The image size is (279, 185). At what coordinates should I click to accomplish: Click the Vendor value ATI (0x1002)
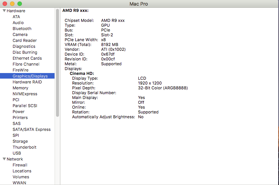(114, 49)
